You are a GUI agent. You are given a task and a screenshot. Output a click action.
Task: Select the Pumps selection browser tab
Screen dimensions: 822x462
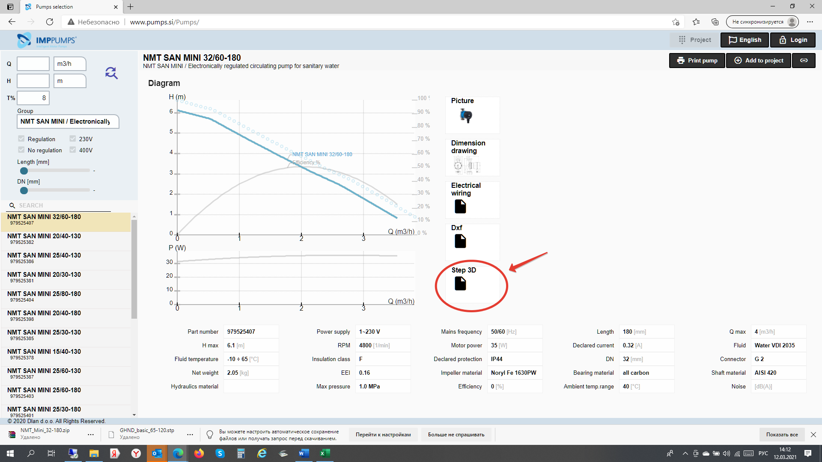72,7
